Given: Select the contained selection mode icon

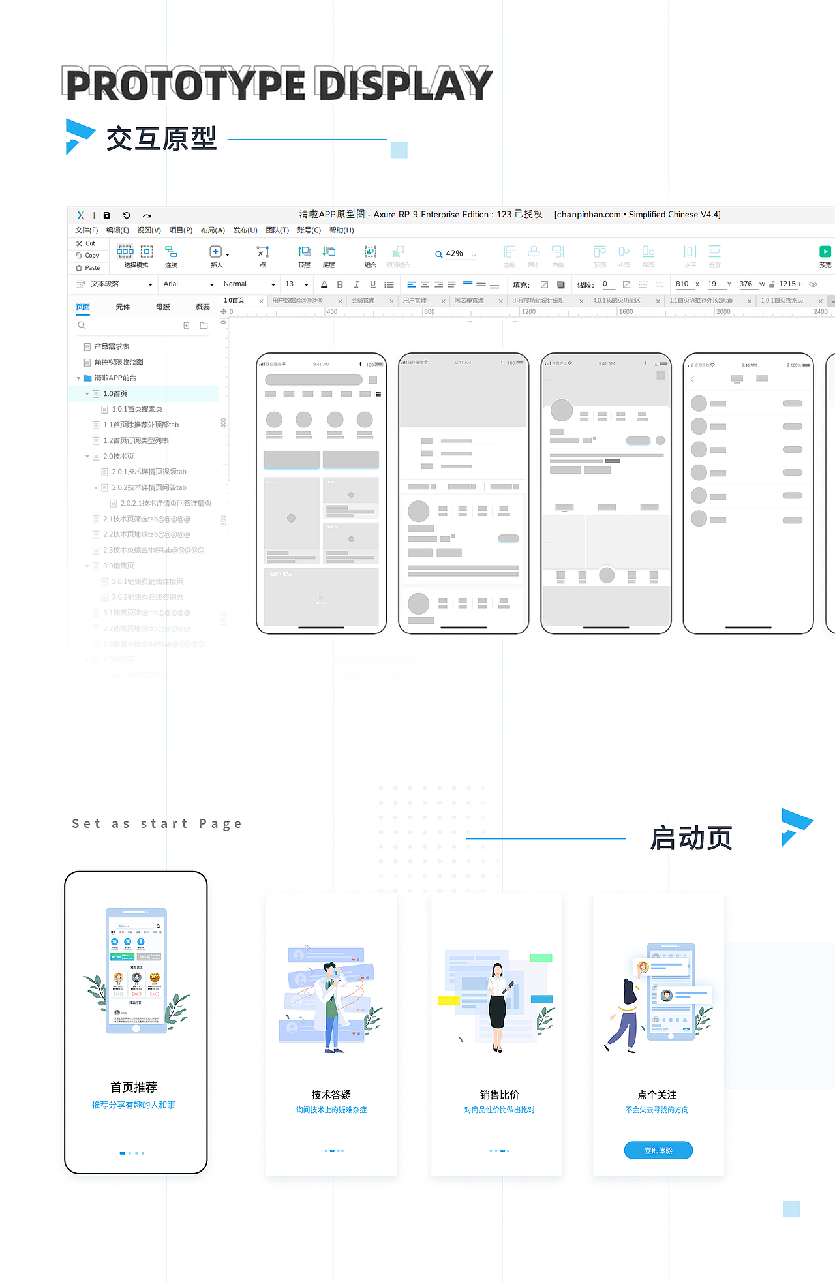Looking at the screenshot, I should click(147, 251).
